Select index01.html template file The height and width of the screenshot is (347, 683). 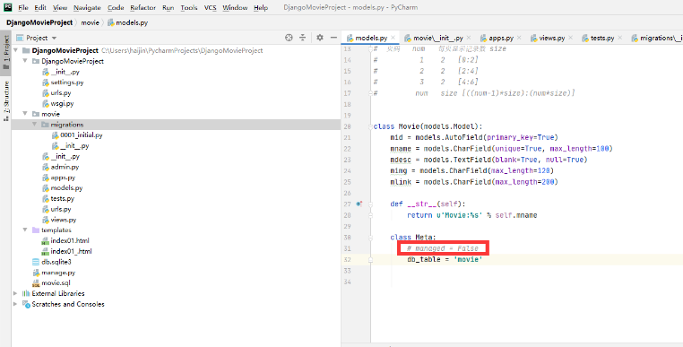pyautogui.click(x=65, y=240)
